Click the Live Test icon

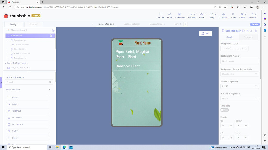coord(160,14)
